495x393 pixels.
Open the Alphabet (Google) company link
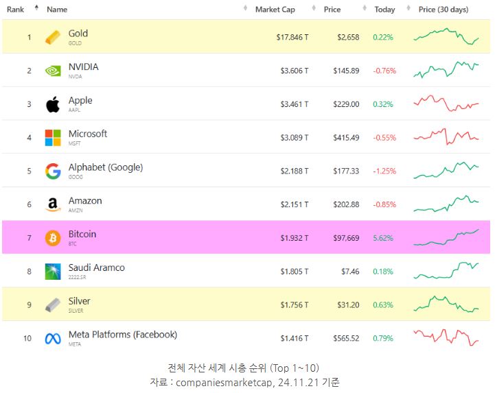[x=106, y=167]
